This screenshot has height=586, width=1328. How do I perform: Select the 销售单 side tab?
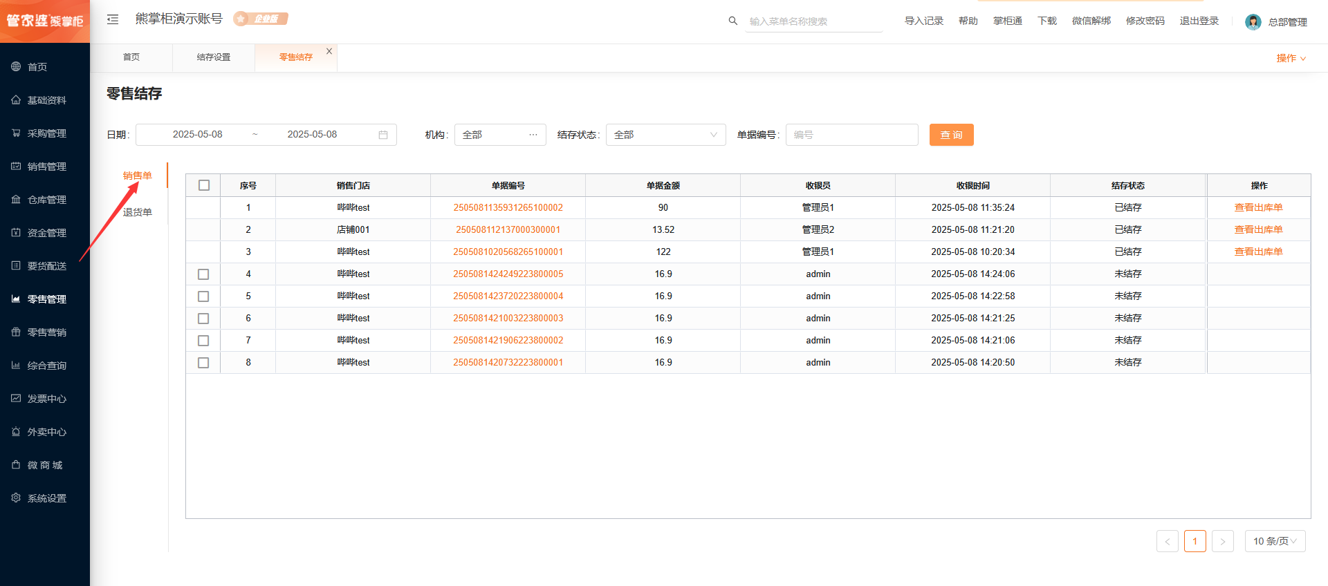point(137,176)
